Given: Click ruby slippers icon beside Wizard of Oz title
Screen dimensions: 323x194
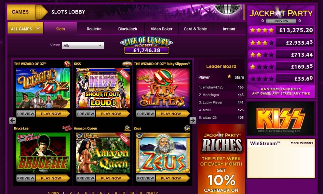Looking at the screenshot, I should tap(67, 64).
